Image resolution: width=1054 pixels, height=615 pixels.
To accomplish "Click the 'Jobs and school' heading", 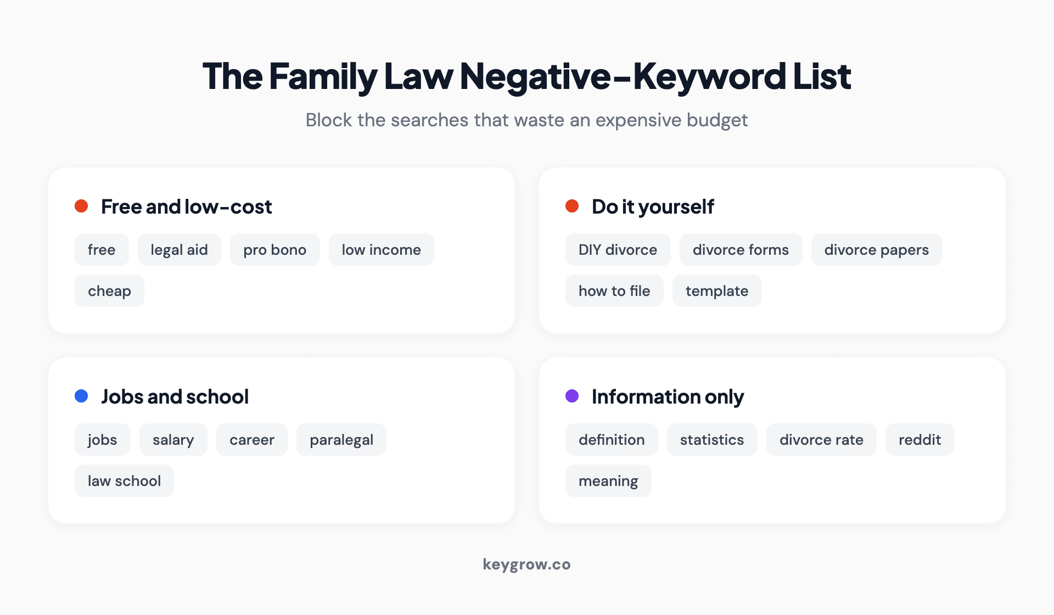I will click(175, 397).
